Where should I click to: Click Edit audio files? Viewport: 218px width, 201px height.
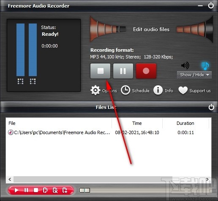[x=151, y=29]
